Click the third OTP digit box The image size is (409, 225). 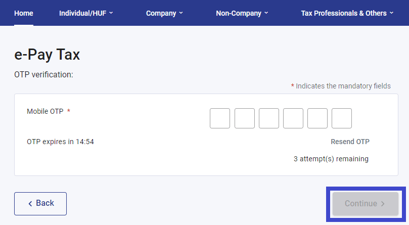click(x=269, y=118)
